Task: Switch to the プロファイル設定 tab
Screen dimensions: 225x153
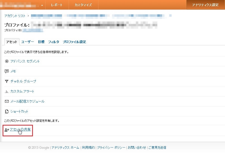Action: [x=74, y=42]
